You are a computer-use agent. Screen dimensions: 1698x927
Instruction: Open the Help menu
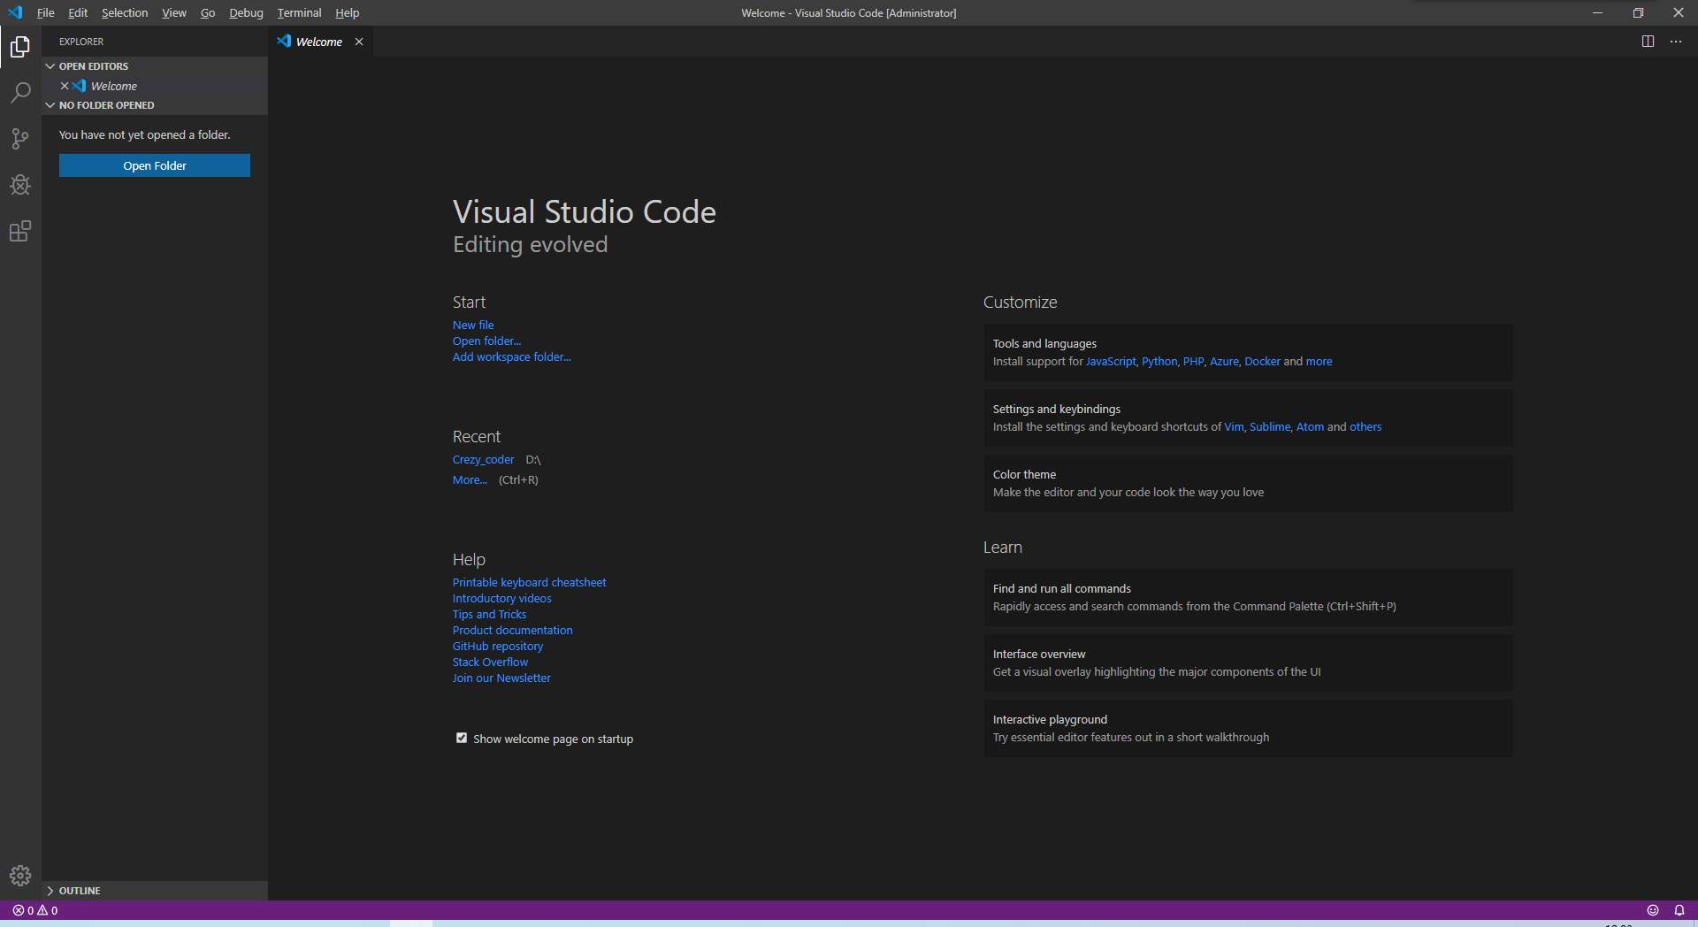click(x=347, y=12)
